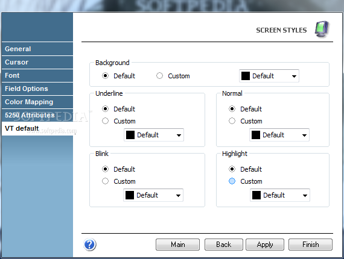This screenshot has height=259, width=344.
Task: Open the Field Options section
Action: 37,89
